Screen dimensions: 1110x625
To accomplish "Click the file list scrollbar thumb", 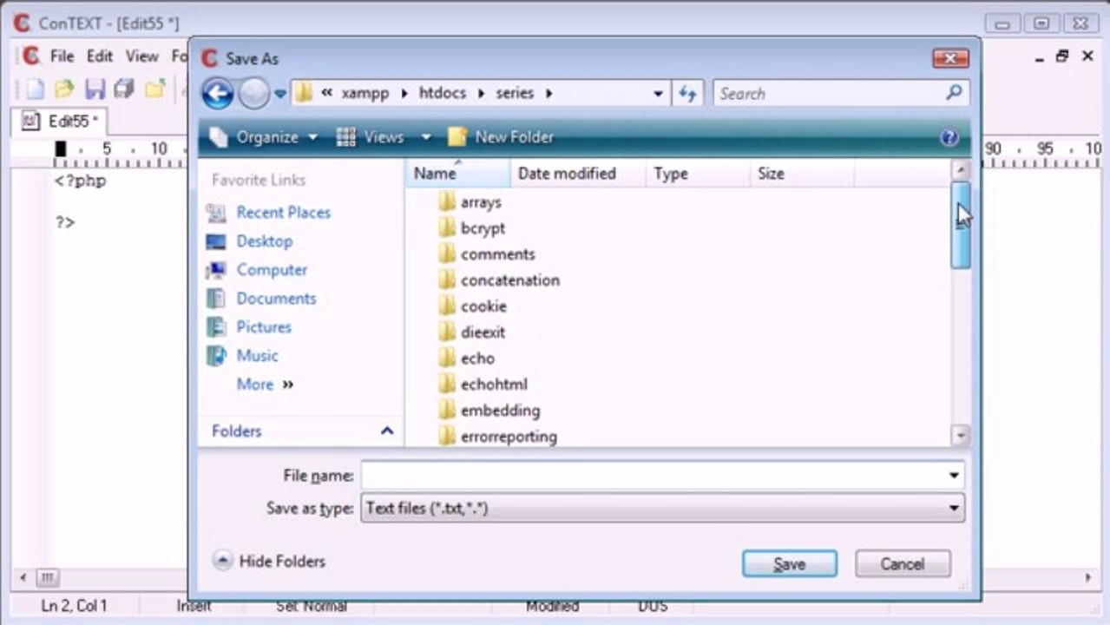I will coord(960,225).
